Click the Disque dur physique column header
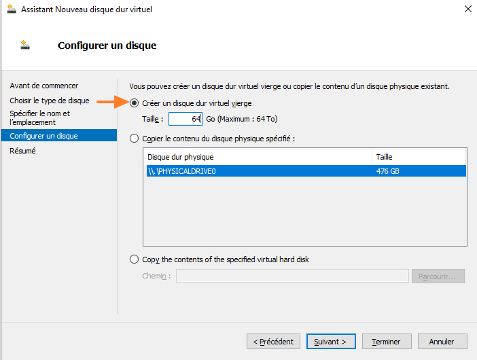 click(258, 157)
